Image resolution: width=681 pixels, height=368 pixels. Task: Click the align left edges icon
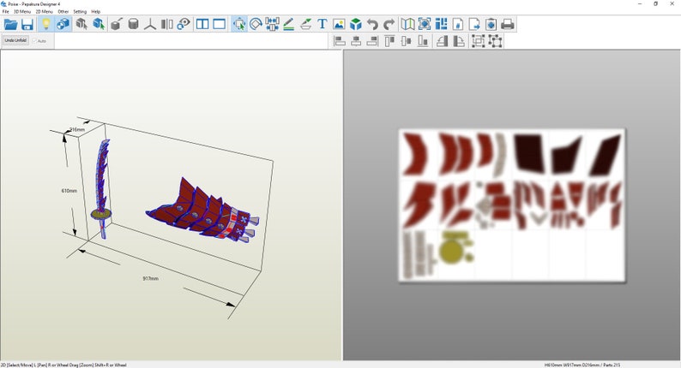point(339,41)
